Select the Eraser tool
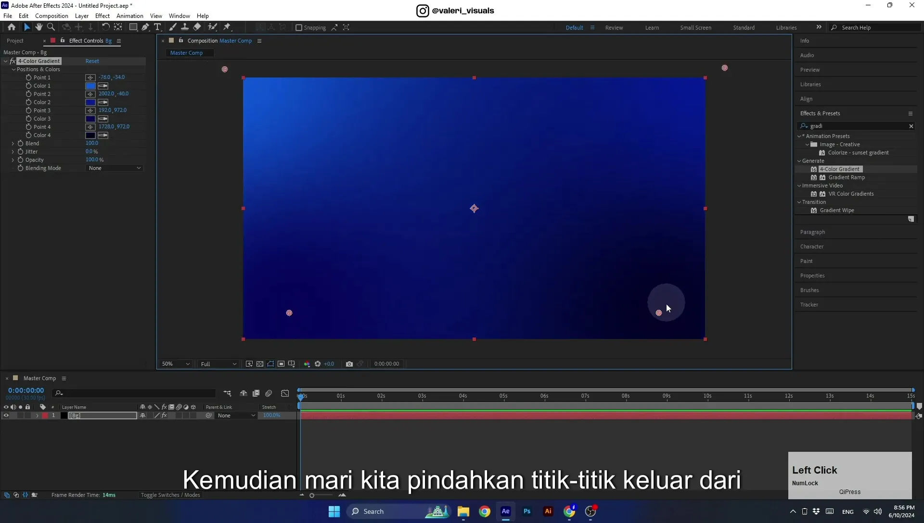This screenshot has width=924, height=523. [197, 27]
